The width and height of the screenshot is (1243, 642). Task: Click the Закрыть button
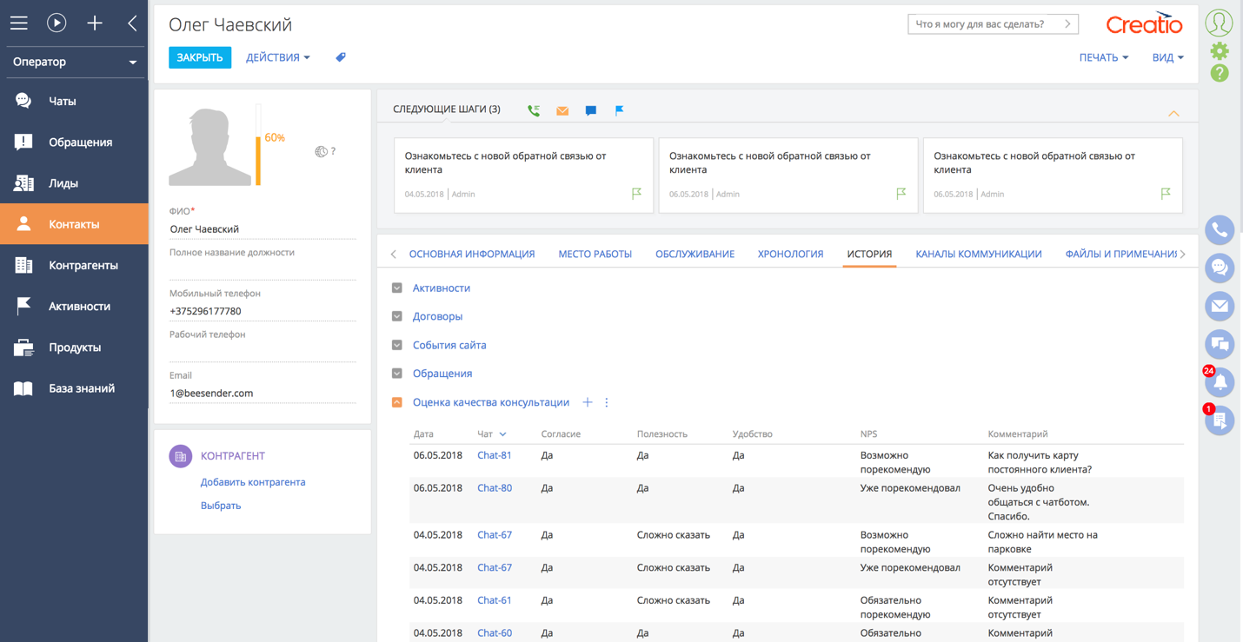tap(200, 57)
